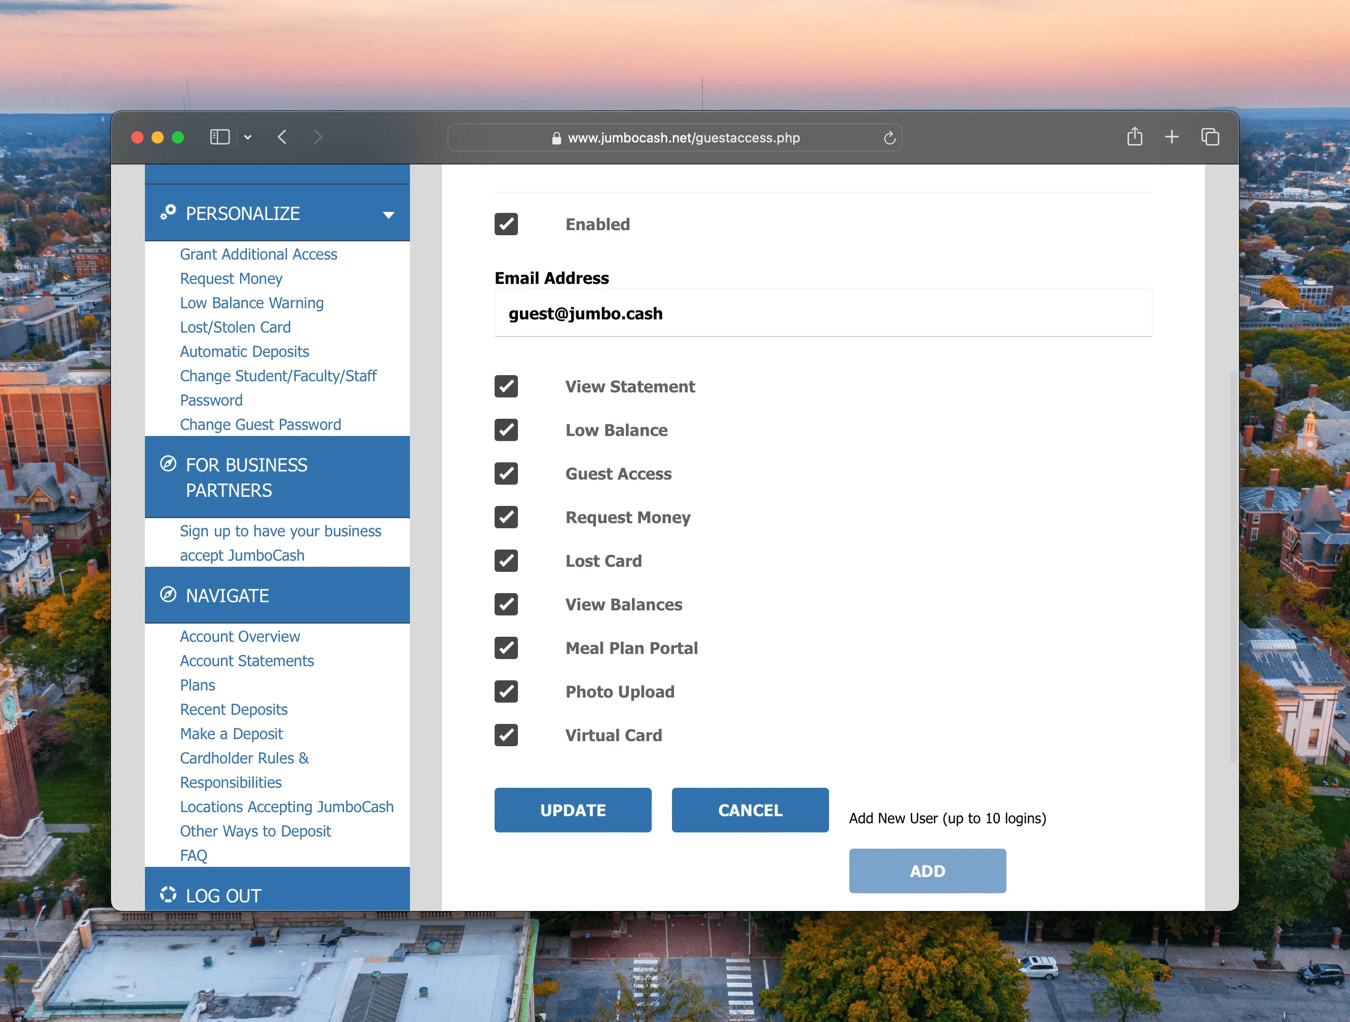Viewport: 1350px width, 1022px height.
Task: Click 'Add New User (up to 10 logins)' text
Action: pyautogui.click(x=947, y=818)
